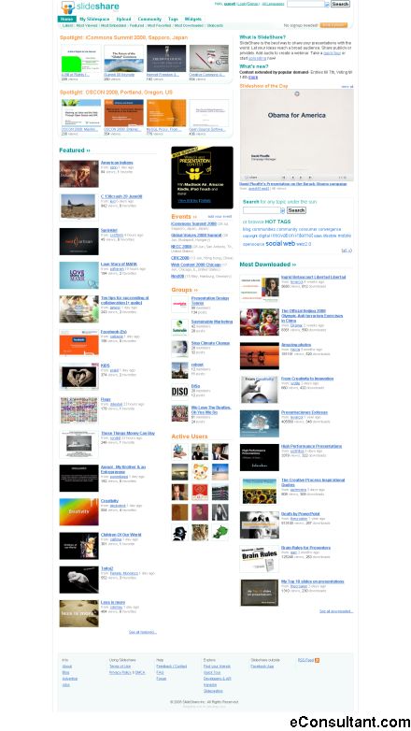Open From Creativity to Innovation link
Image resolution: width=411 pixels, height=731 pixels.
(307, 379)
